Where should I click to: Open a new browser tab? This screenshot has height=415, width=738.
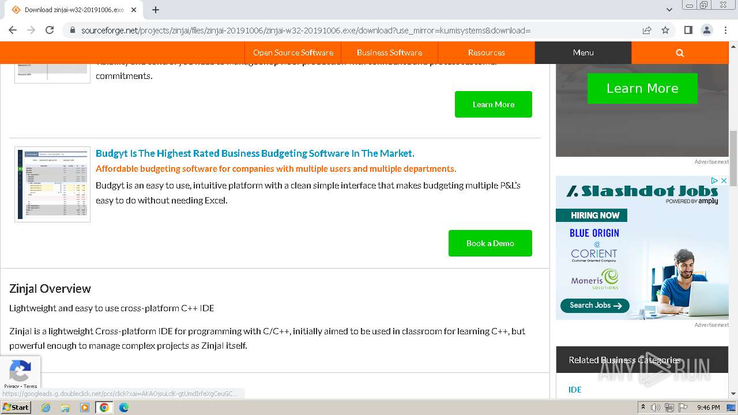[x=156, y=10]
